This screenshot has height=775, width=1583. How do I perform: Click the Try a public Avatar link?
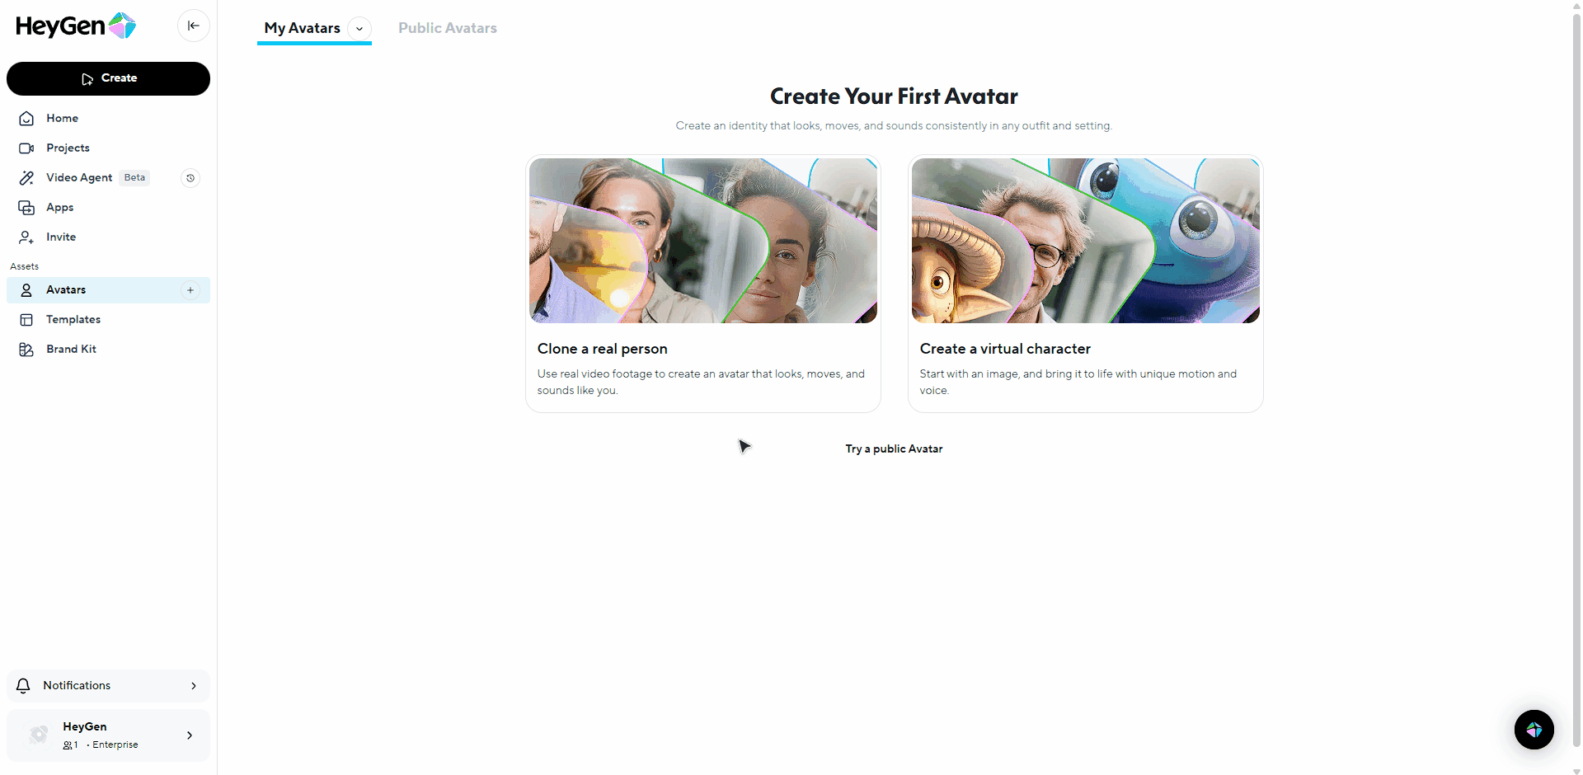pyautogui.click(x=894, y=449)
